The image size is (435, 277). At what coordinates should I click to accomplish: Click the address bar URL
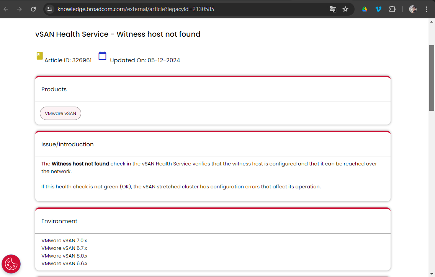tap(136, 9)
